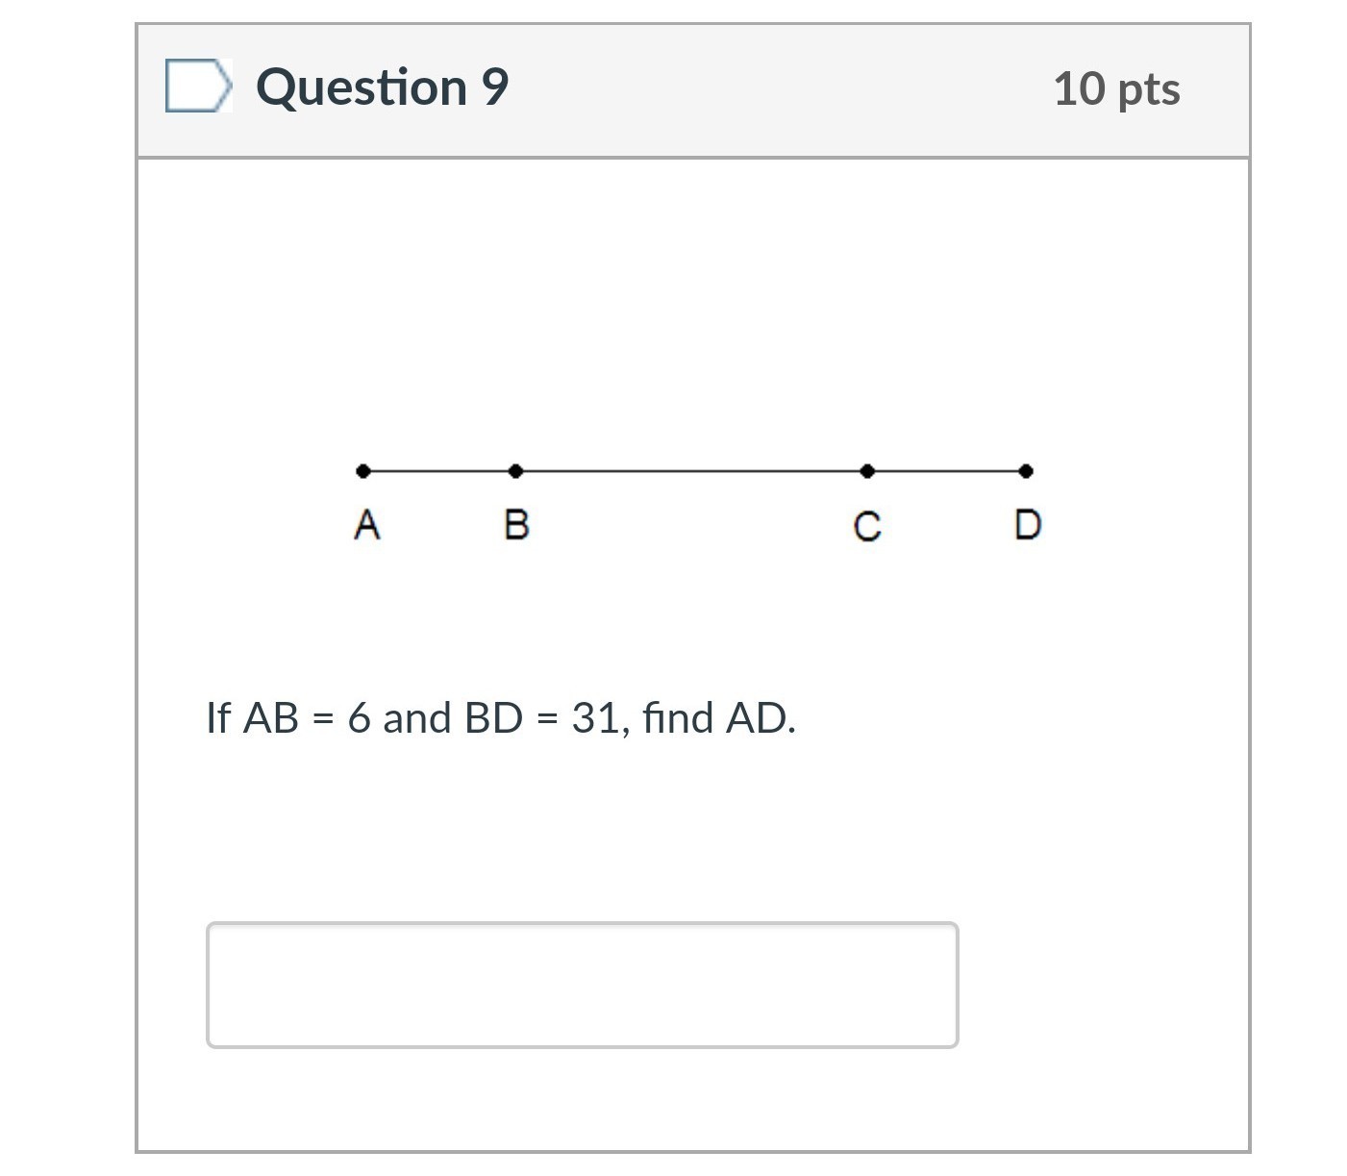Click point A dot on the line

coord(362,471)
